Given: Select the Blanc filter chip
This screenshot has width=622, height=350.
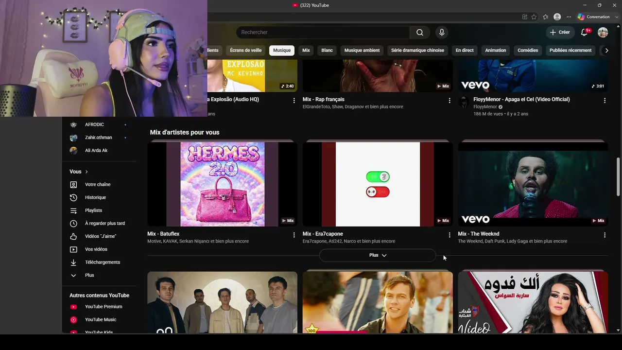Looking at the screenshot, I should tap(327, 51).
